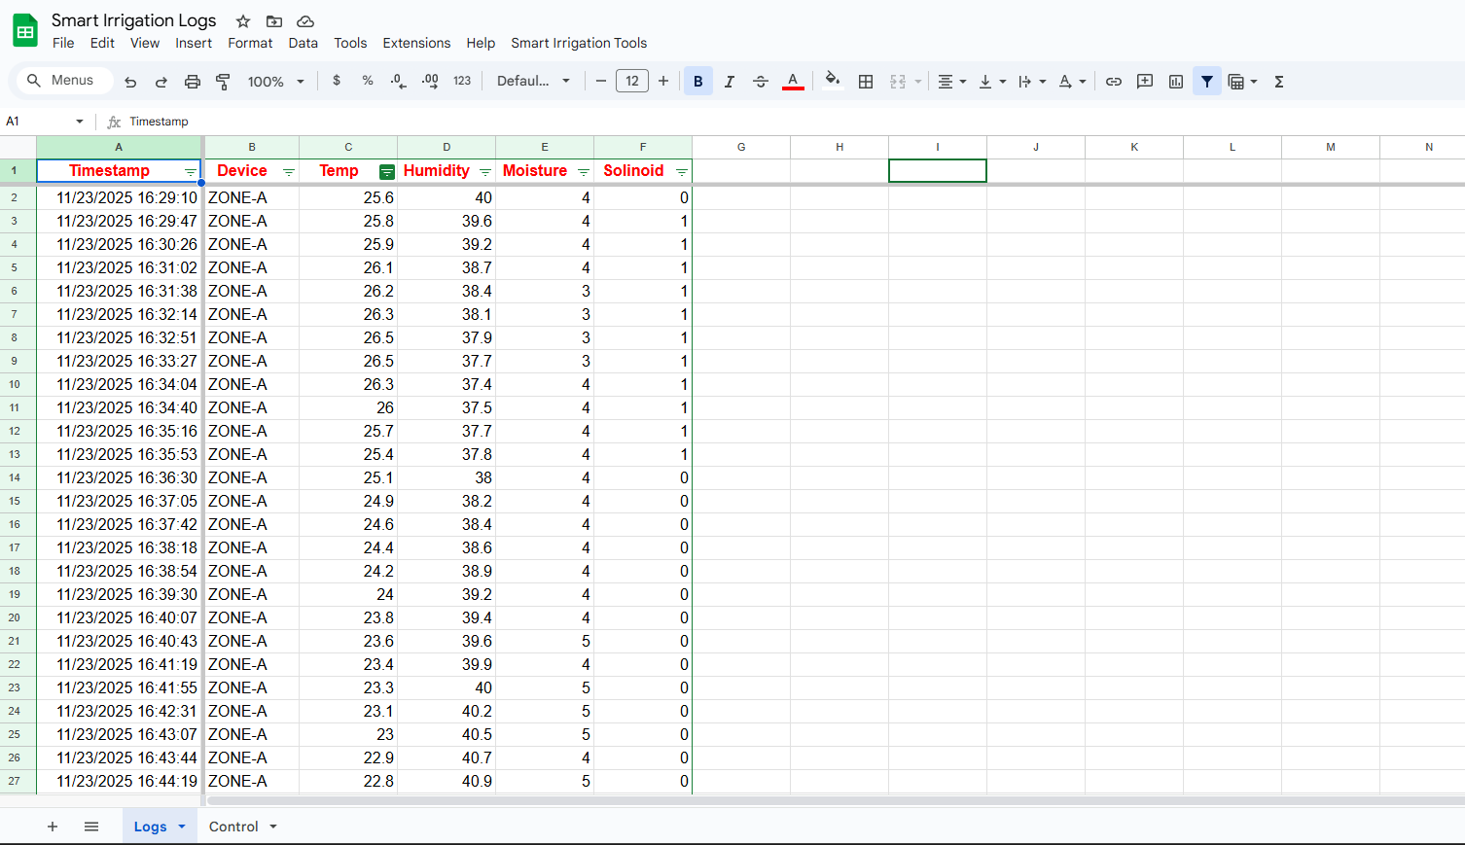
Task: Toggle bold formatting
Action: tap(697, 82)
